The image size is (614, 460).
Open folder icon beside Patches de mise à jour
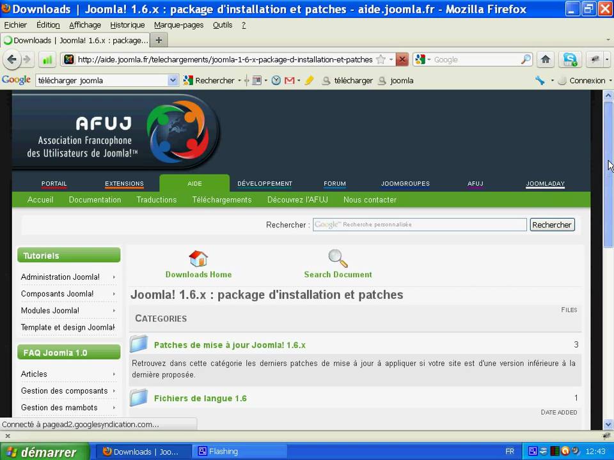click(x=139, y=344)
